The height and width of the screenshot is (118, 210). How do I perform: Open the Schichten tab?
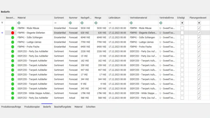point(91,107)
